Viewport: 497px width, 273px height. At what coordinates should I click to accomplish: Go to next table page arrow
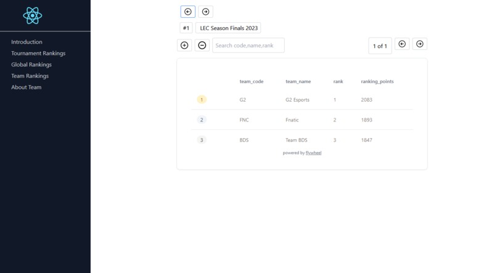coord(420,44)
